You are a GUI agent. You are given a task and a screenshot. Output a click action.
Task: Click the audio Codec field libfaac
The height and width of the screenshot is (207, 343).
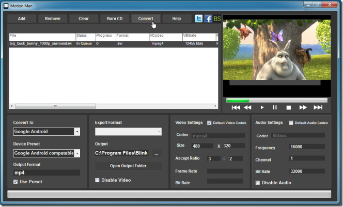pyautogui.click(x=298, y=135)
